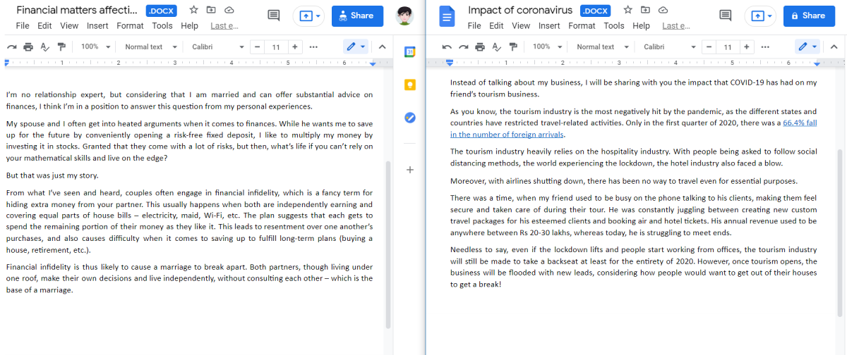
Task: Open last edit link in left window
Action: (x=223, y=25)
